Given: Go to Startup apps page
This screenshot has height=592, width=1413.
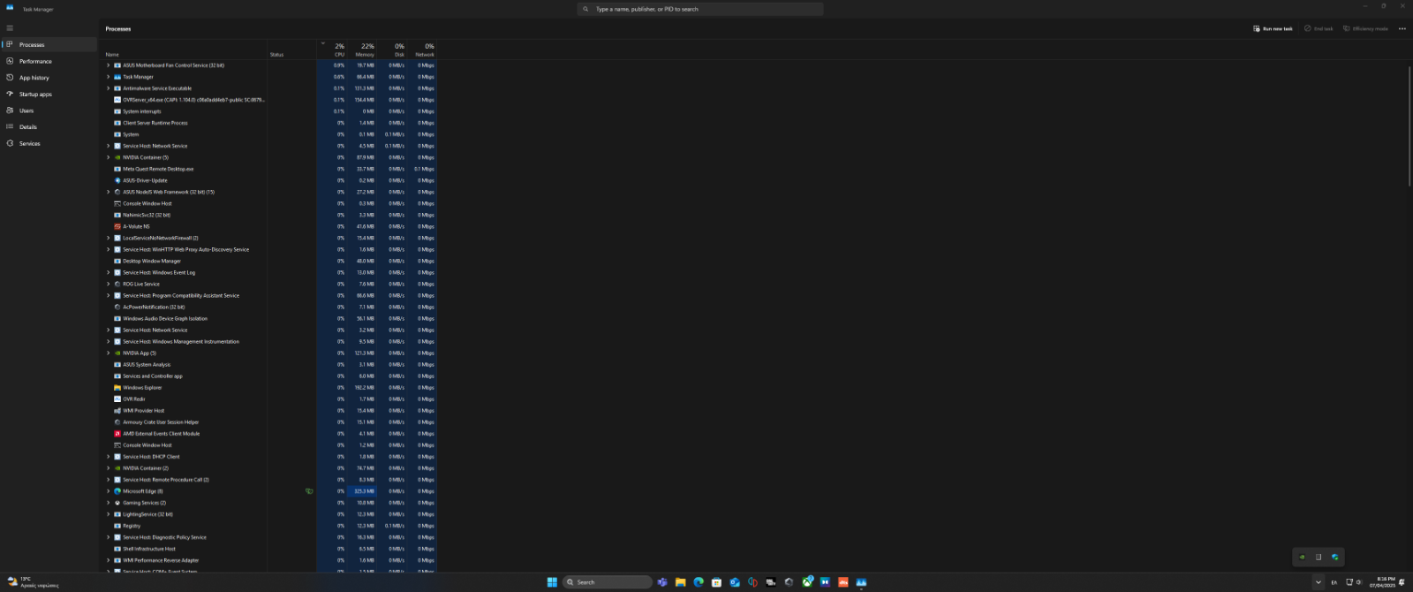Looking at the screenshot, I should point(49,95).
